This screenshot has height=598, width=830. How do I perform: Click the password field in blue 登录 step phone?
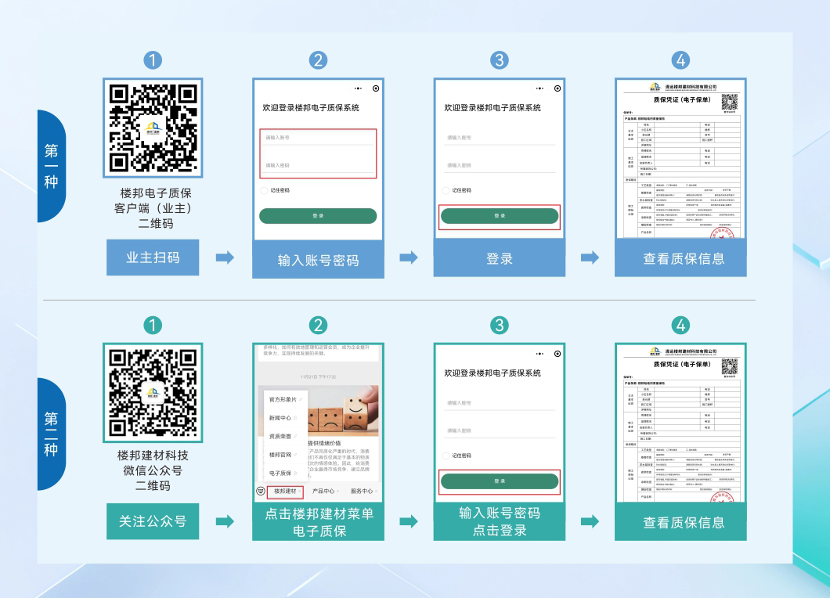coord(500,166)
